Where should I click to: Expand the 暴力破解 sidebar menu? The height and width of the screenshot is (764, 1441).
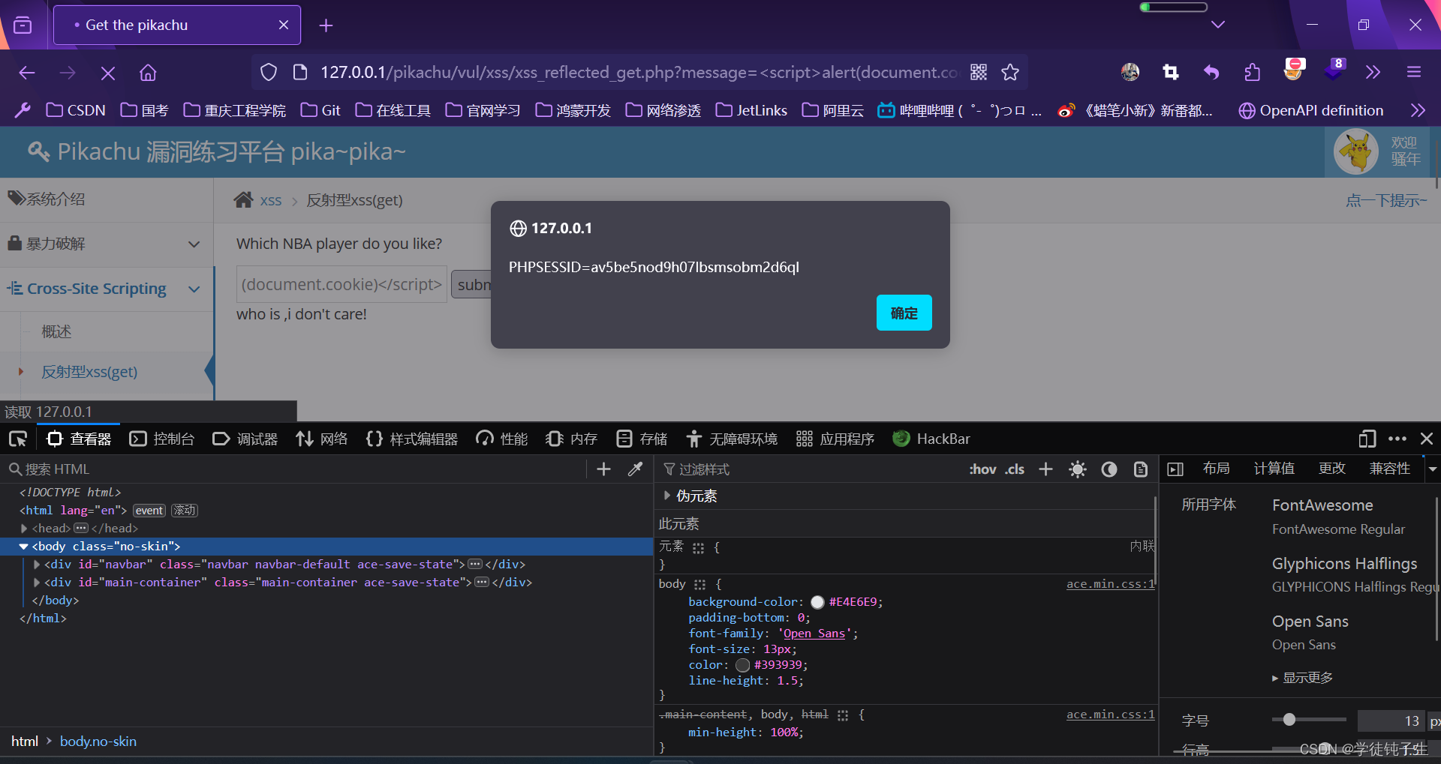pyautogui.click(x=107, y=244)
